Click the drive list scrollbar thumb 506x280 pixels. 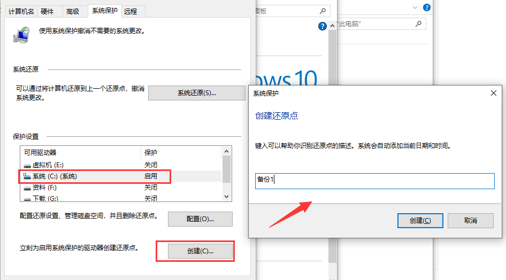click(227, 169)
